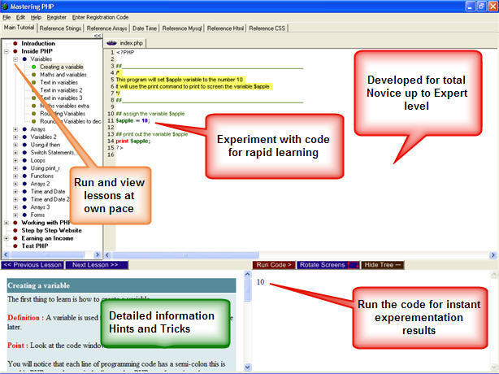Select the Time and Date topic
The width and height of the screenshot is (499, 374).
click(48, 192)
